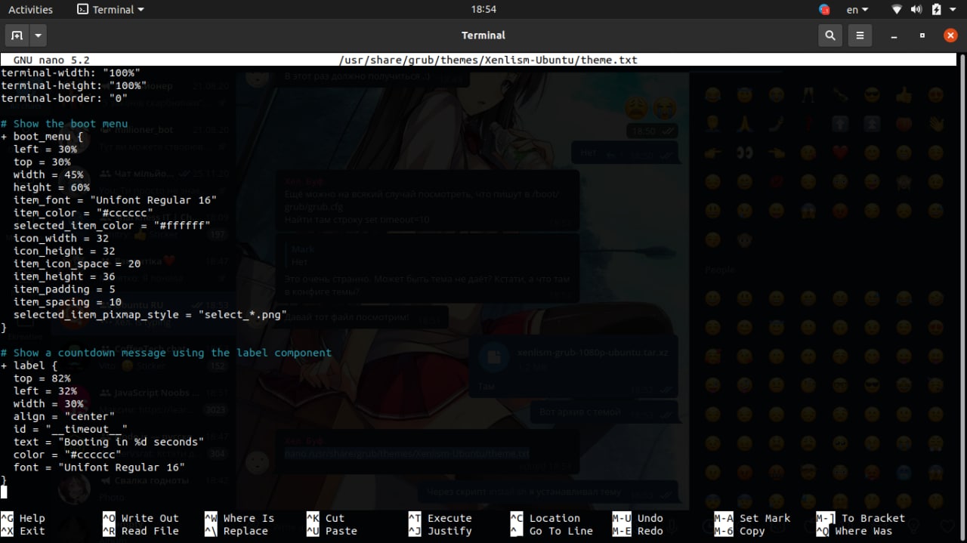Click the 'height = 60%' line
This screenshot has width=967, height=543.
tap(51, 187)
